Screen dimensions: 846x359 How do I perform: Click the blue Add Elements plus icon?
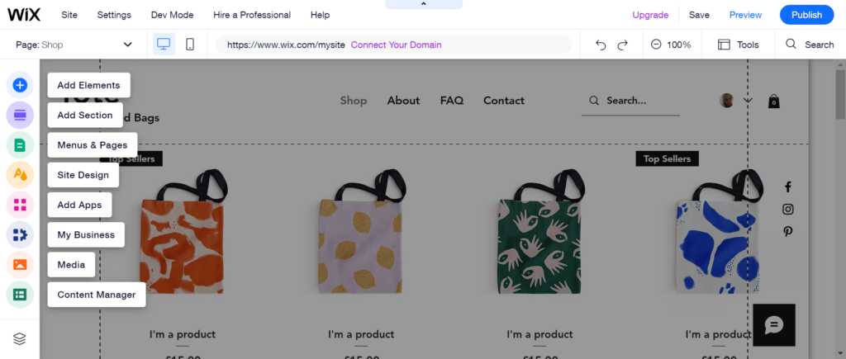(20, 84)
